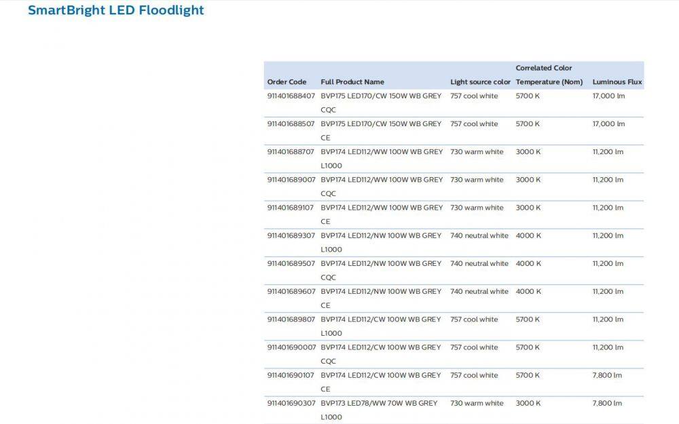This screenshot has width=679, height=424.
Task: Click order code 911401689007
Action: pos(291,180)
